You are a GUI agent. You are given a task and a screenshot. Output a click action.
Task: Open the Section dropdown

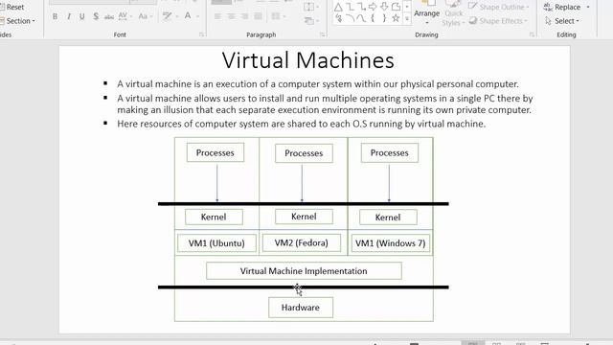click(x=18, y=21)
